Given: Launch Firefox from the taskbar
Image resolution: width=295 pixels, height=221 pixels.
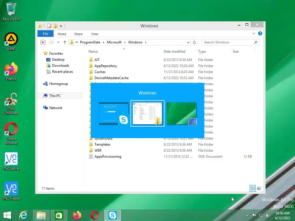Looking at the screenshot, I should pos(77,215).
